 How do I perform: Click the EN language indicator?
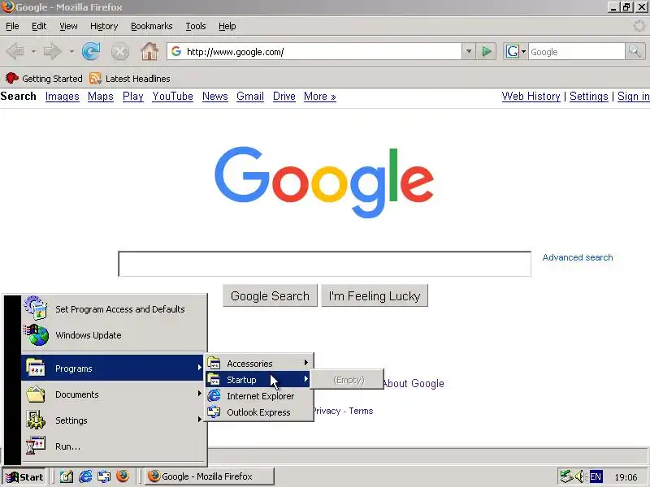pyautogui.click(x=596, y=476)
